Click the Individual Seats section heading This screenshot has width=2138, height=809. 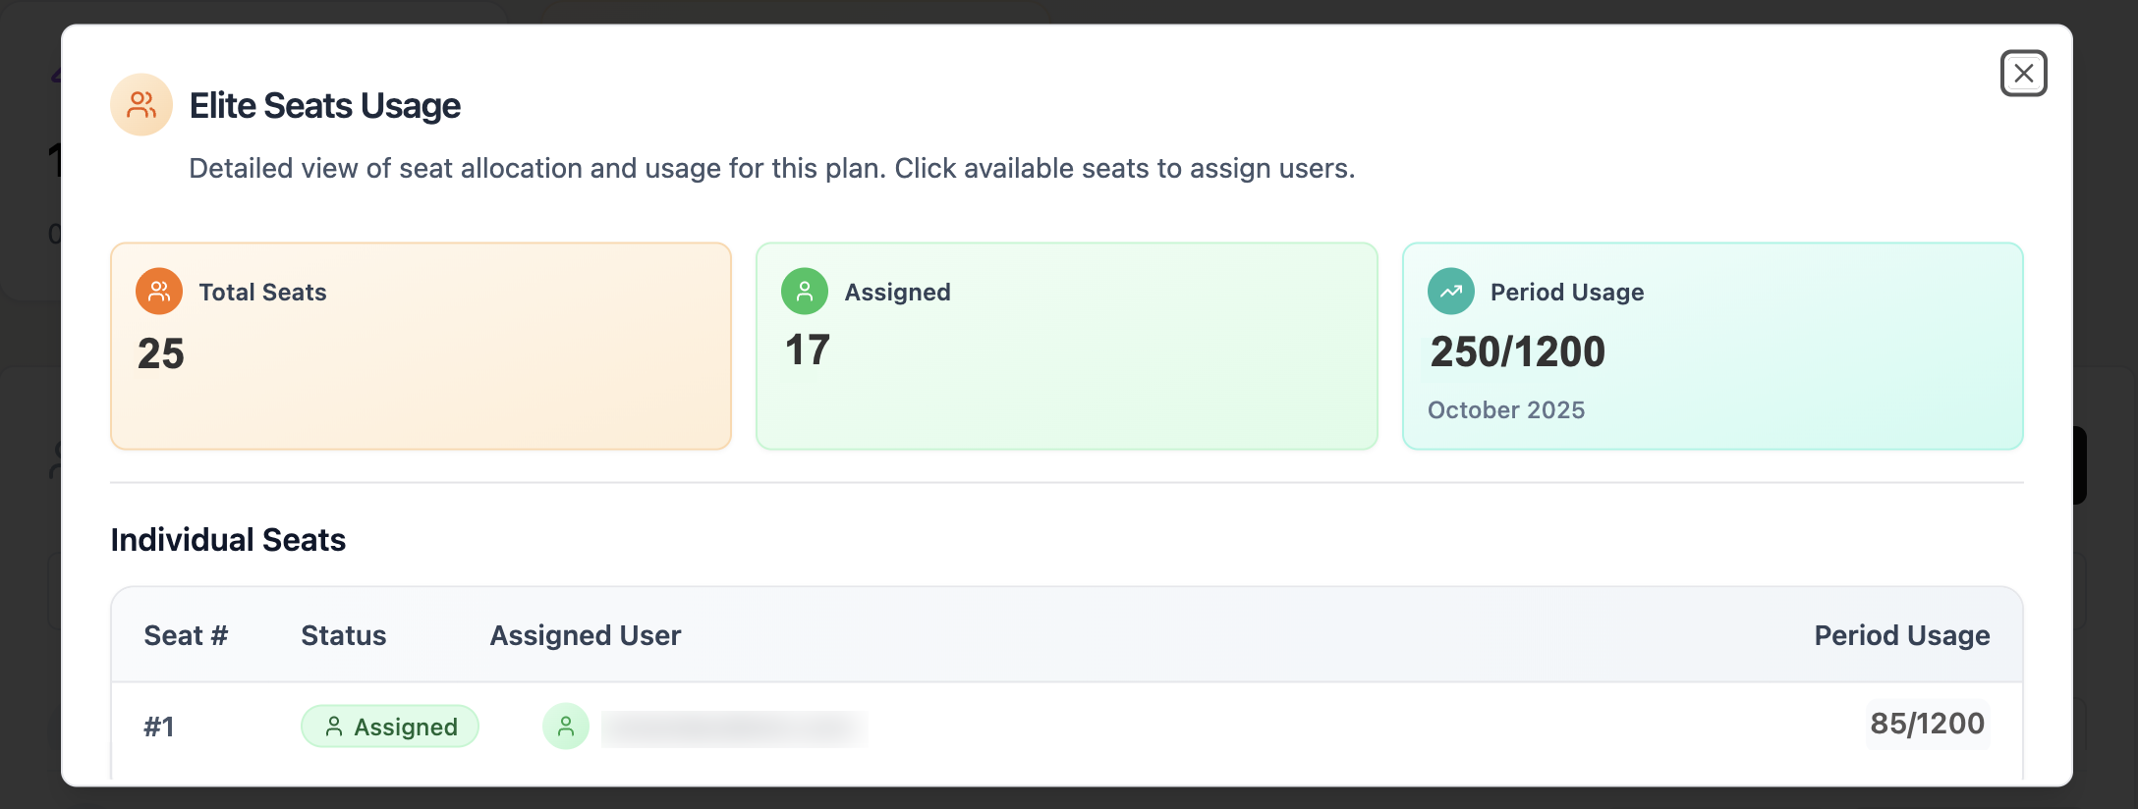(228, 540)
